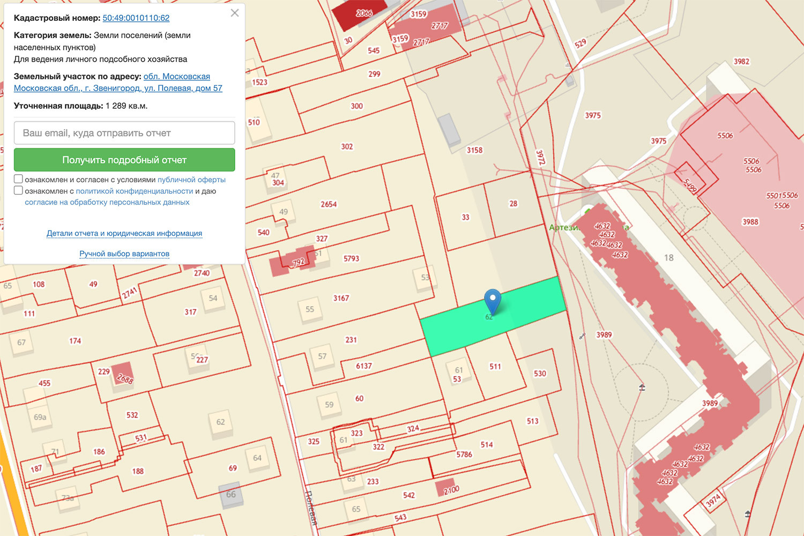Screen dimensions: 804x536
Task: Select parcel 188 on the map
Action: click(138, 471)
